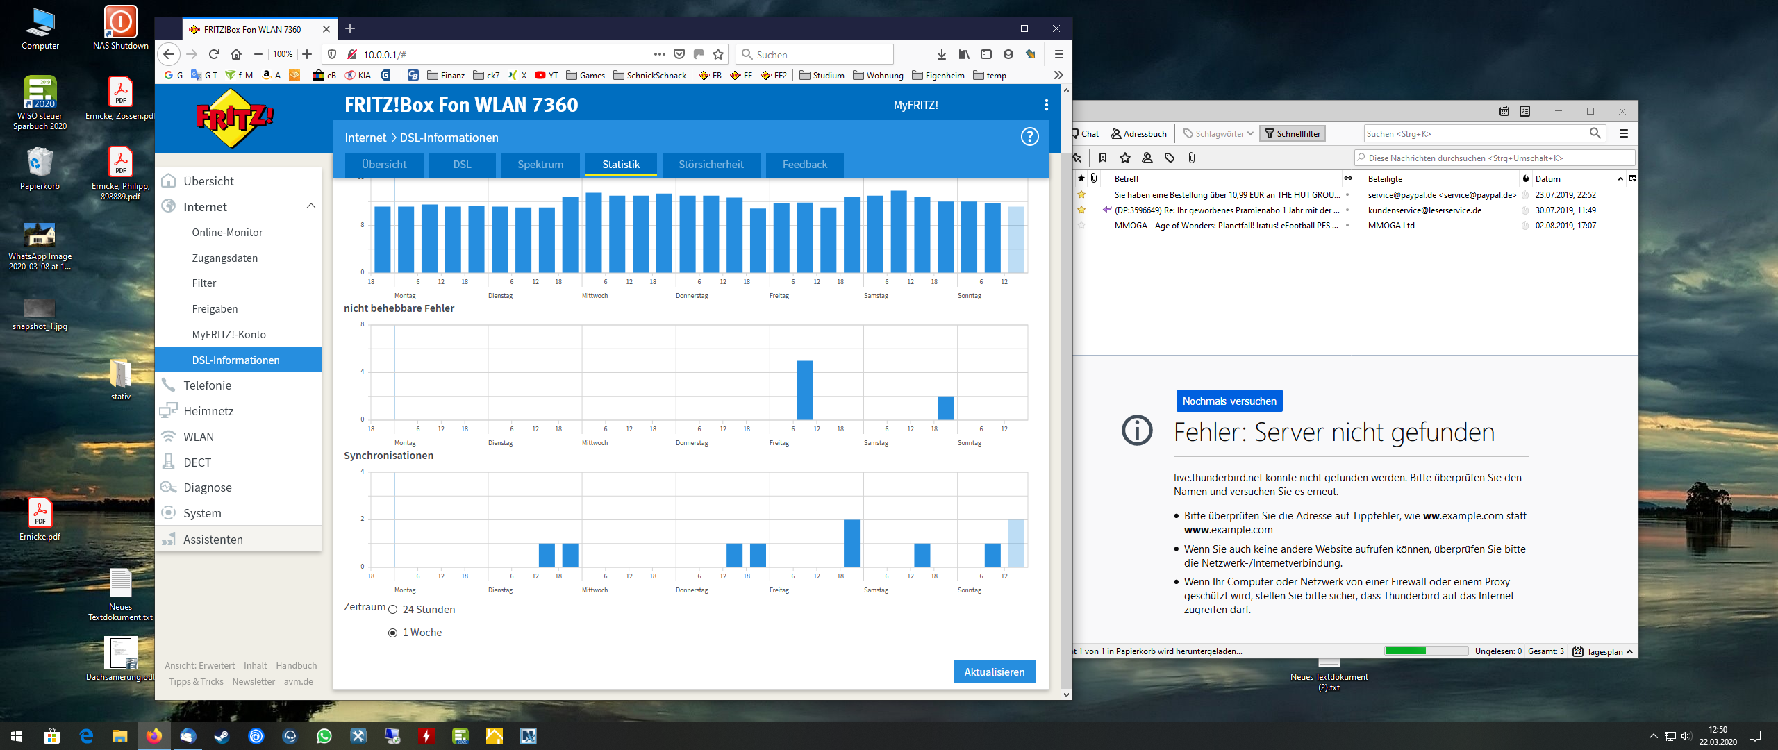This screenshot has height=750, width=1778.
Task: Click the FRITZ!Box help question mark icon
Action: [x=1029, y=137]
